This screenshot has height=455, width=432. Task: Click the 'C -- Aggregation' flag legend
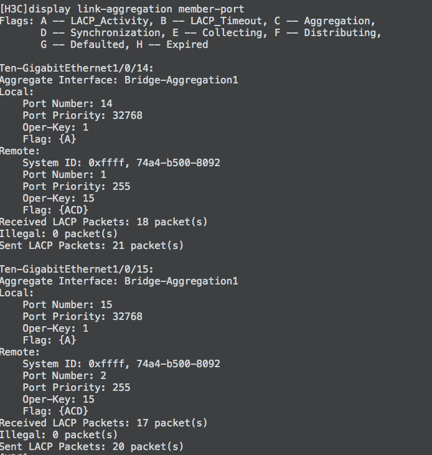pos(331,21)
